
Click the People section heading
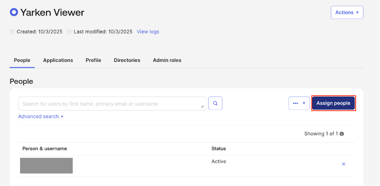tap(21, 82)
